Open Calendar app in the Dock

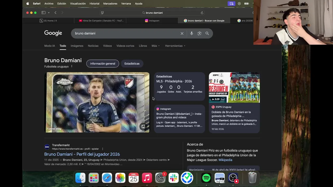[134, 178]
